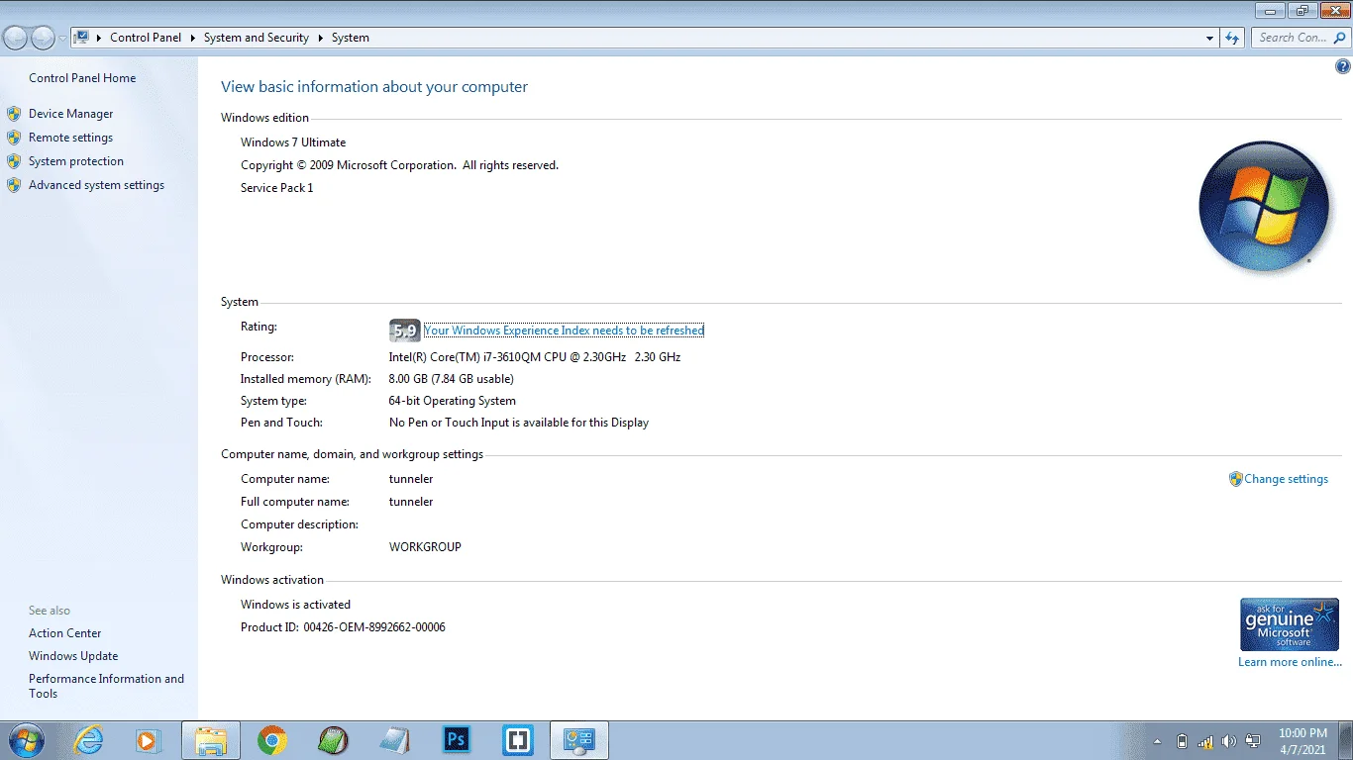Click the '8.00 GB (7.84 GB usable)' value
Image resolution: width=1353 pixels, height=760 pixels.
click(451, 379)
